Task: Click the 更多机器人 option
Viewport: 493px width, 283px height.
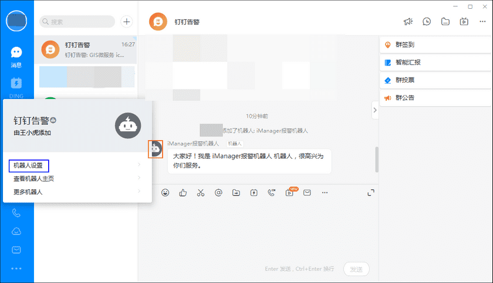Action: [28, 192]
